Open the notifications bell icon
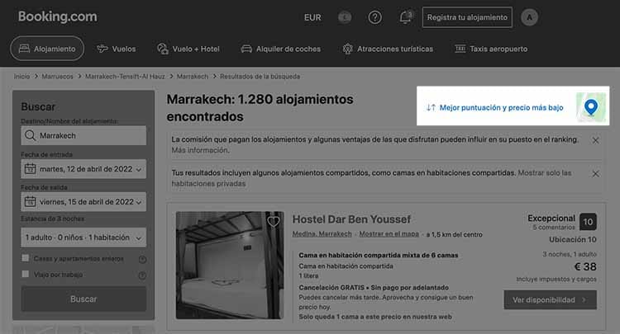Image resolution: width=620 pixels, height=334 pixels. [x=405, y=17]
